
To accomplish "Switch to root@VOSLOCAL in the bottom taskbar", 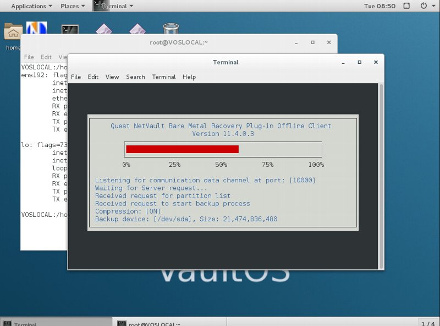I will pos(170,322).
